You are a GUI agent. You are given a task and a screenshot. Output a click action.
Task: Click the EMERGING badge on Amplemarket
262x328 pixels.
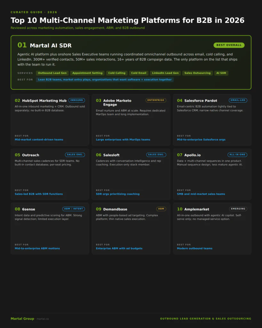(238, 209)
